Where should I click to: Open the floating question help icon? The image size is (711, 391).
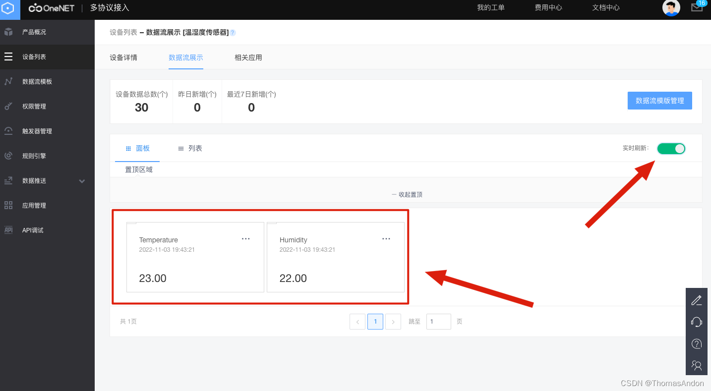coord(697,343)
